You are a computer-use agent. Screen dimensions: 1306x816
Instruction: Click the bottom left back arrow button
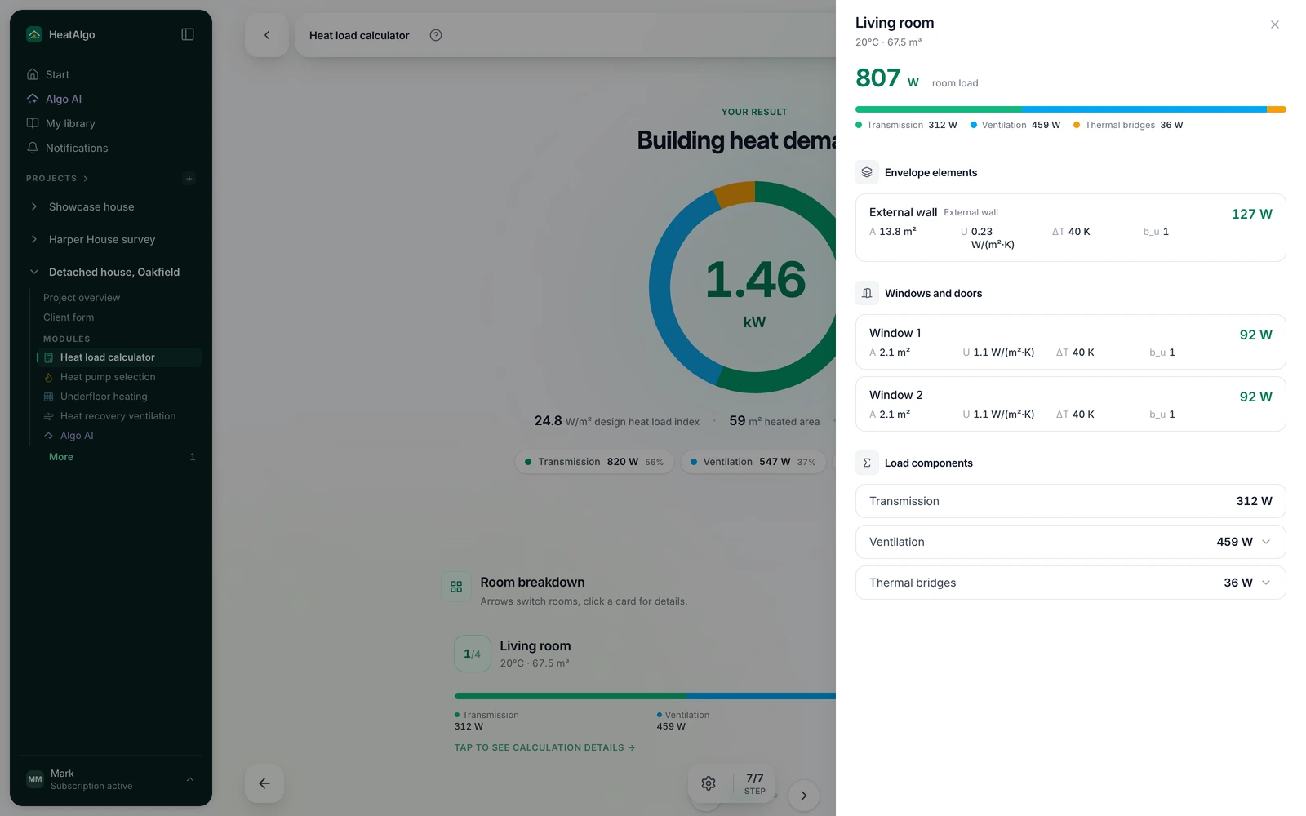pyautogui.click(x=264, y=783)
